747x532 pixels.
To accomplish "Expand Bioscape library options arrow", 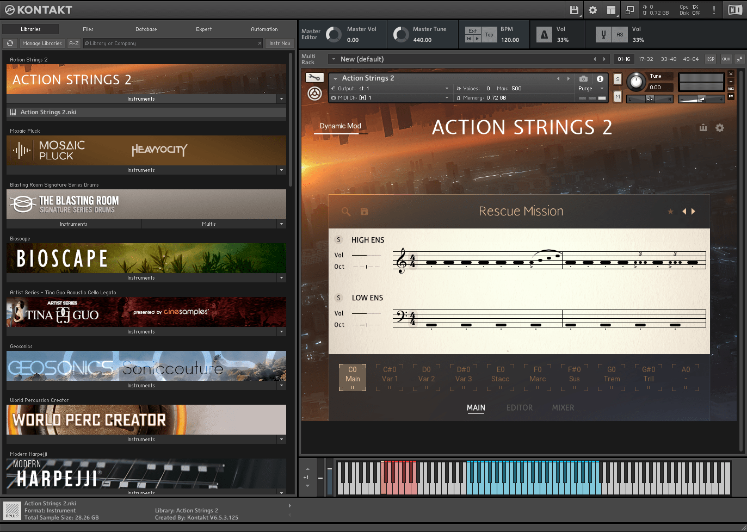I will pos(281,278).
